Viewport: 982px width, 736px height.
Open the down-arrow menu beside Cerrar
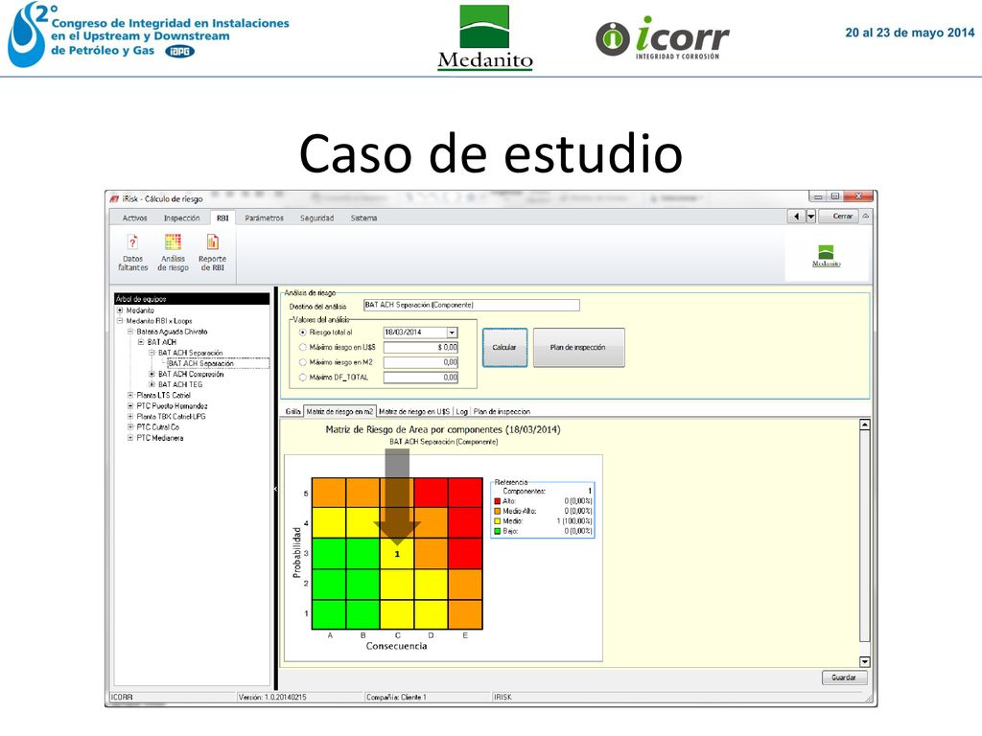pyautogui.click(x=811, y=217)
